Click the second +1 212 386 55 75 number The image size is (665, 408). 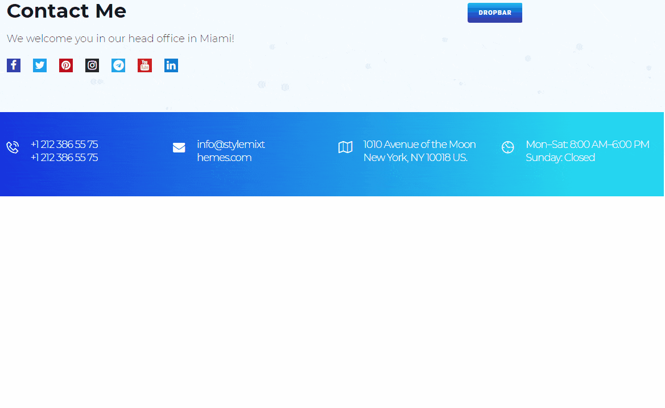tap(64, 158)
